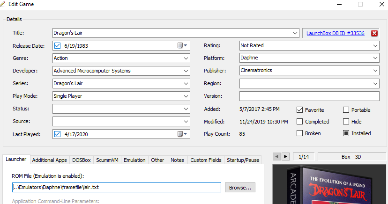Switch to the Additional Apps tab

click(50, 160)
